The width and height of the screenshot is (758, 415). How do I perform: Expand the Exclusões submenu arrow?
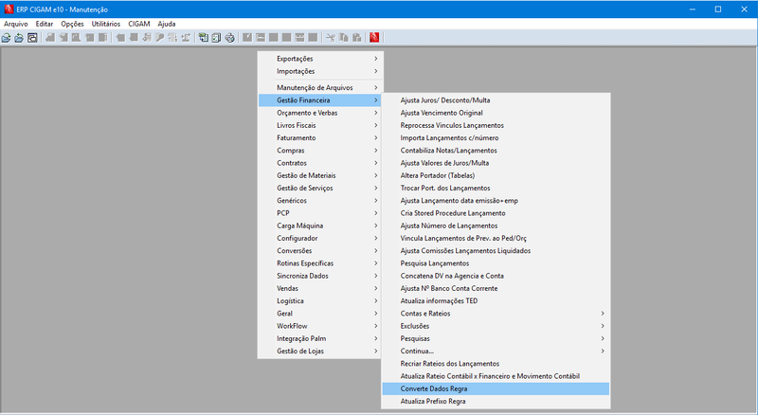(x=603, y=326)
